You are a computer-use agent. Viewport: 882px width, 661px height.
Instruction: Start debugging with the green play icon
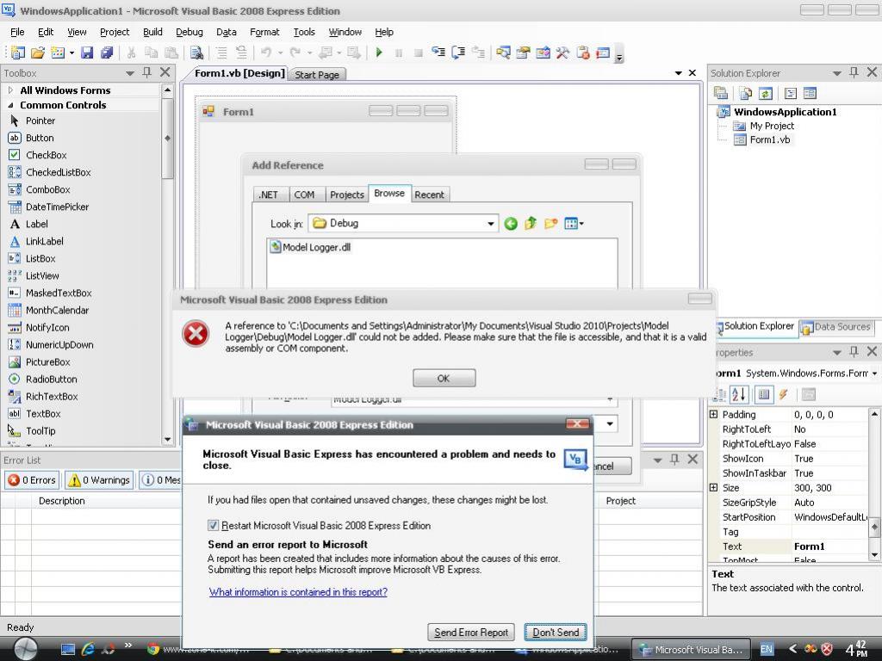point(379,53)
